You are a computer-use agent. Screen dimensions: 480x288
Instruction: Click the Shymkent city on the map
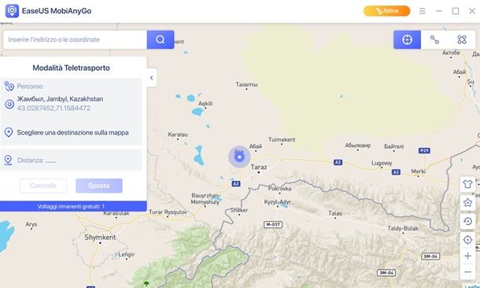(100, 238)
